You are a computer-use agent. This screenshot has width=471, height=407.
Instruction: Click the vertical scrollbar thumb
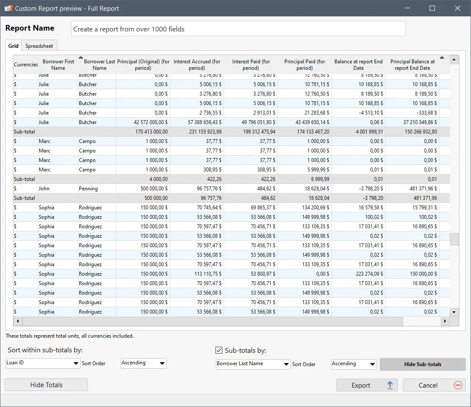click(454, 239)
